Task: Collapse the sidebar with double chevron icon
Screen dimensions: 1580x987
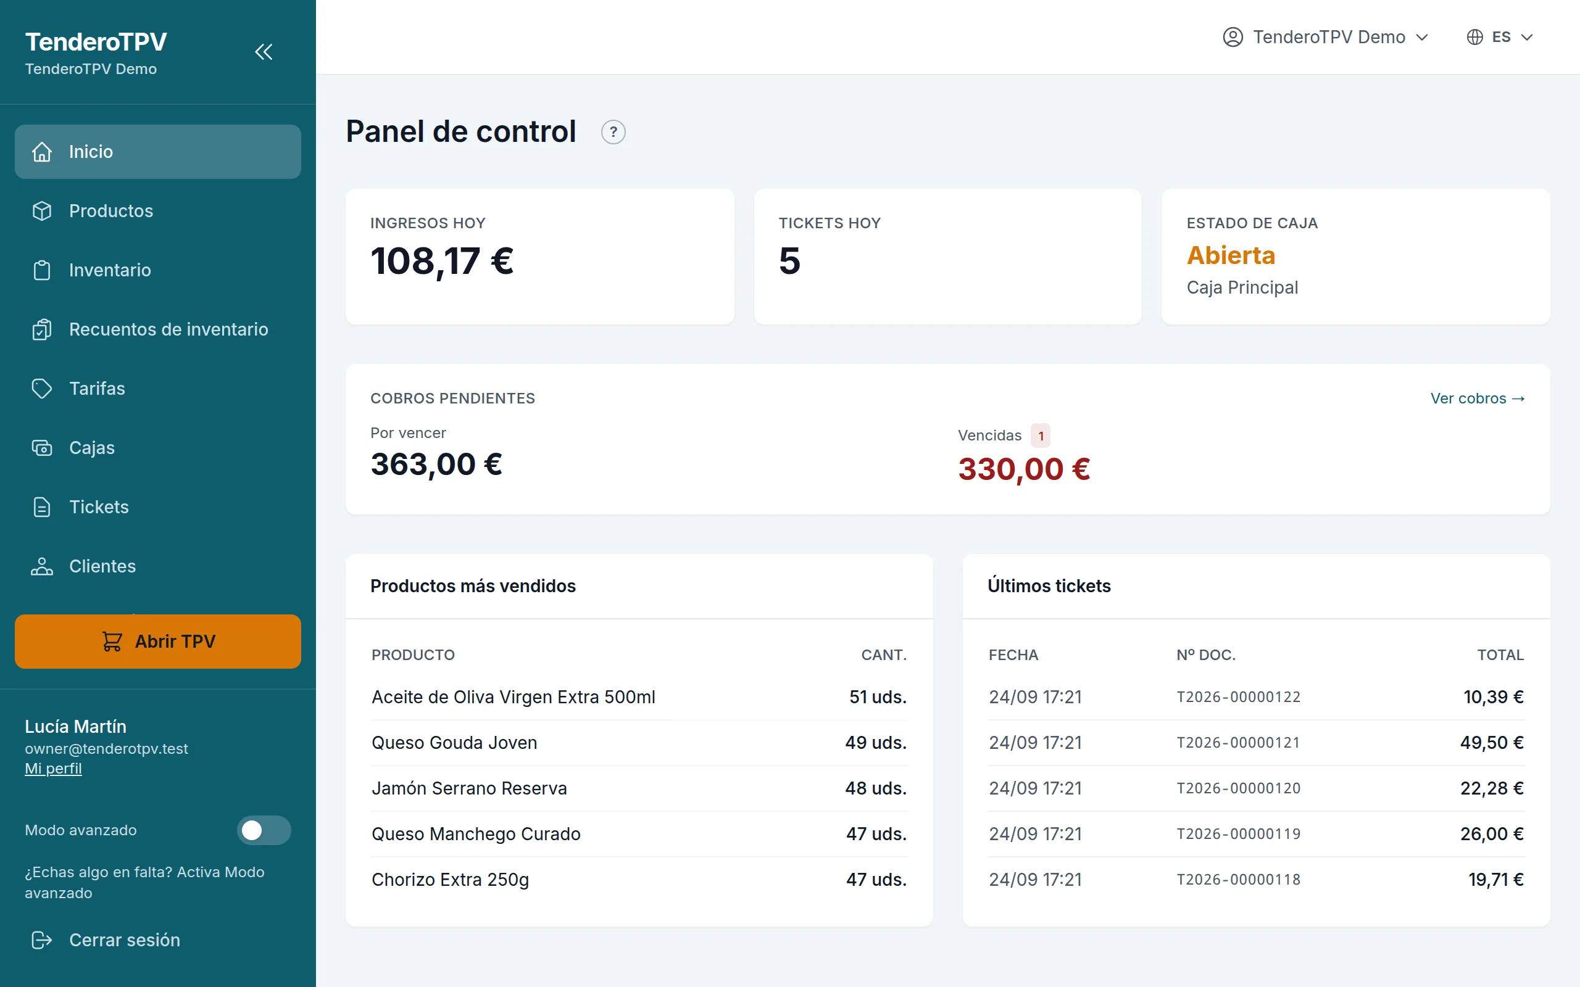Action: [x=263, y=52]
